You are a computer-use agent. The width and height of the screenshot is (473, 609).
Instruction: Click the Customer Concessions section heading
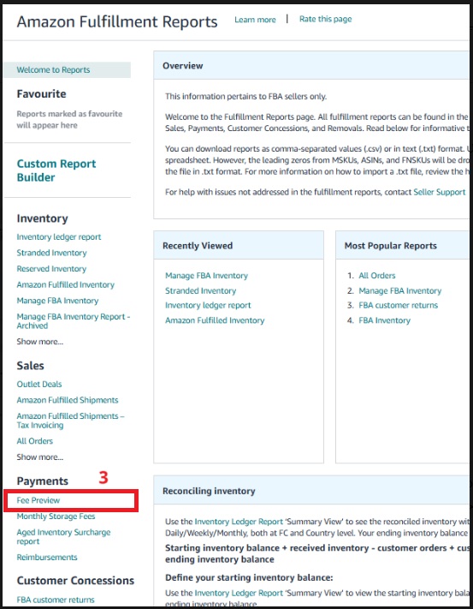[x=75, y=581]
